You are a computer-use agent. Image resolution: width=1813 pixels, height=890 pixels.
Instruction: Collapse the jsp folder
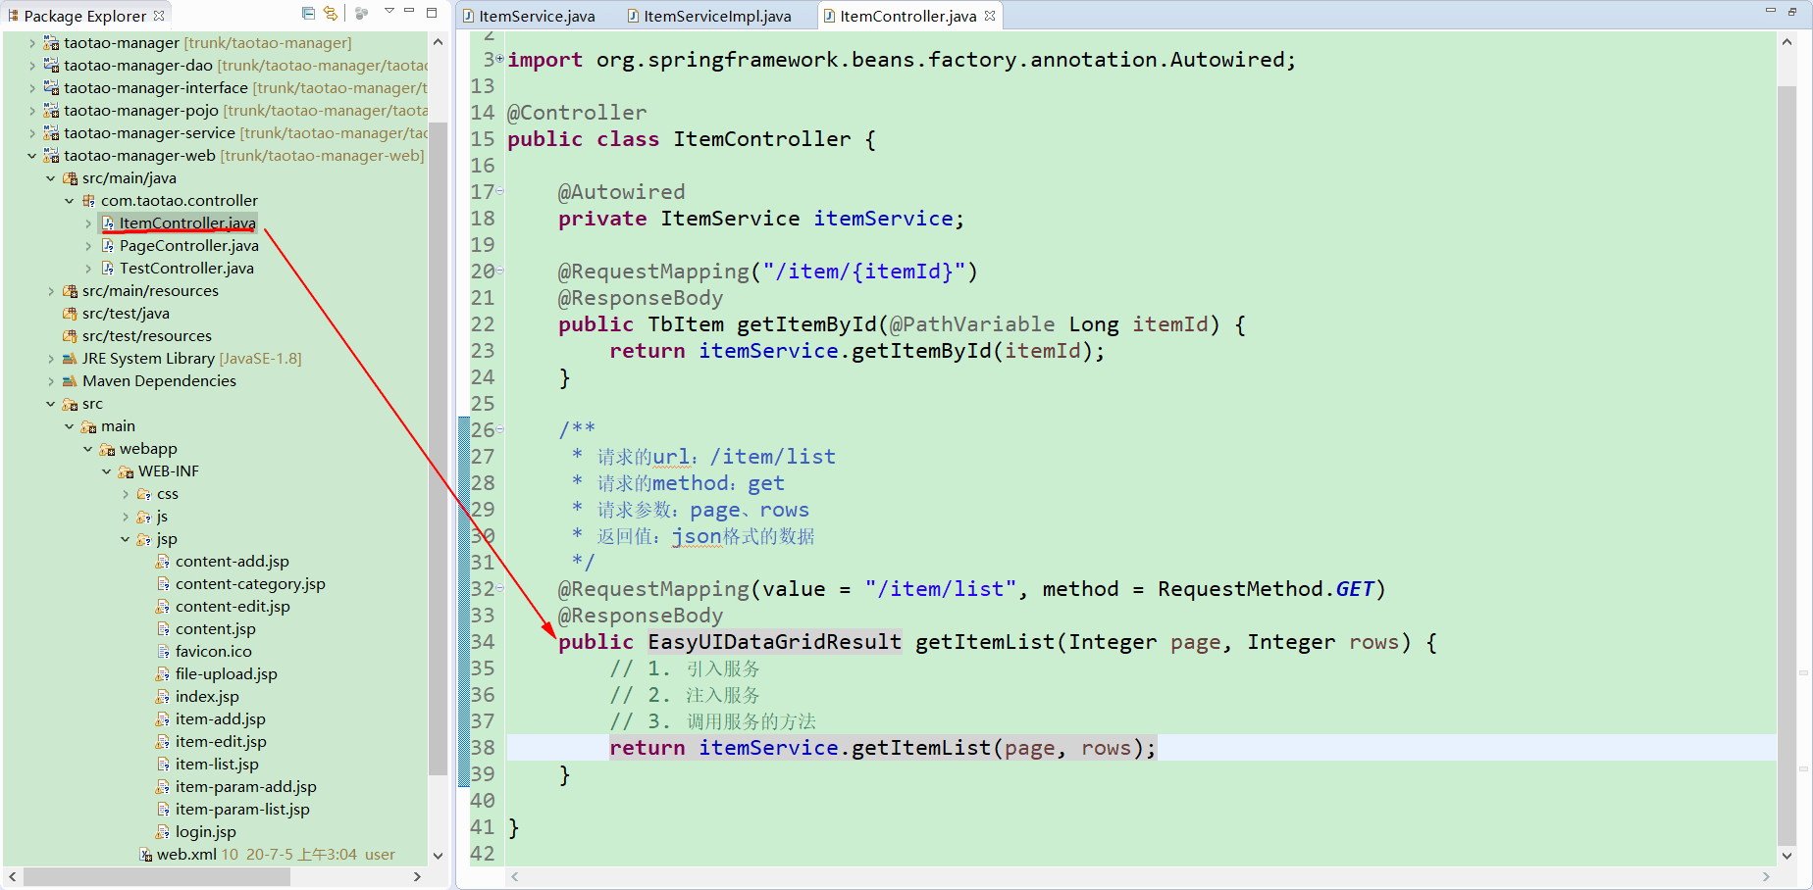tap(126, 539)
